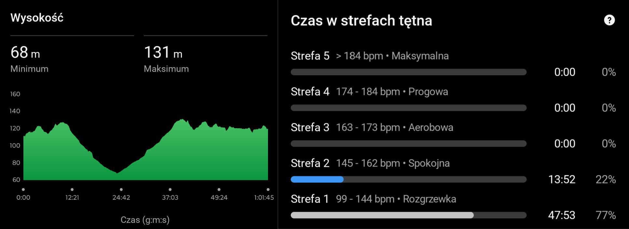Open the heart rate zones help icon
629x229 pixels.
tap(609, 20)
